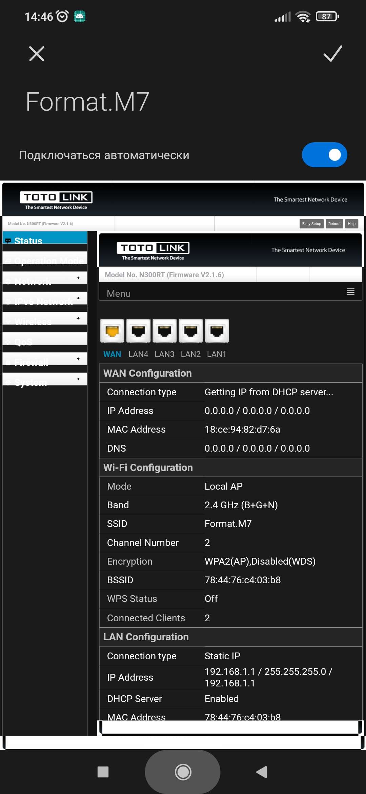Click large "Model No. N300RT (Firmware V2.1.6)" text

pyautogui.click(x=164, y=275)
